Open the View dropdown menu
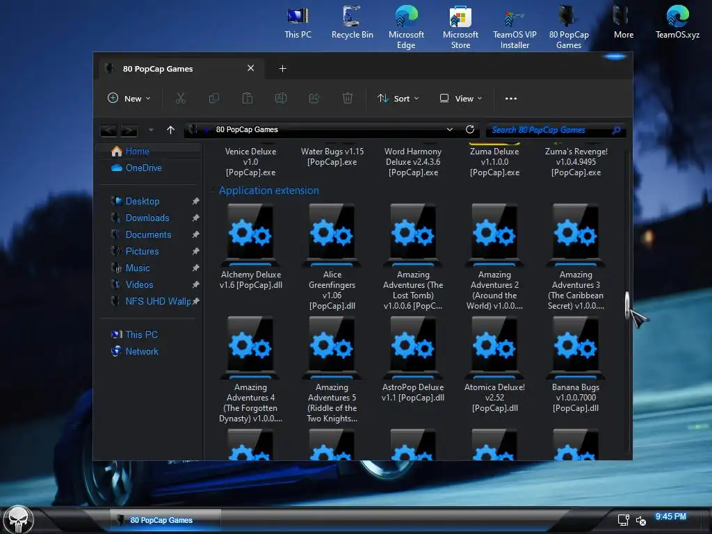The width and height of the screenshot is (712, 534). click(461, 98)
